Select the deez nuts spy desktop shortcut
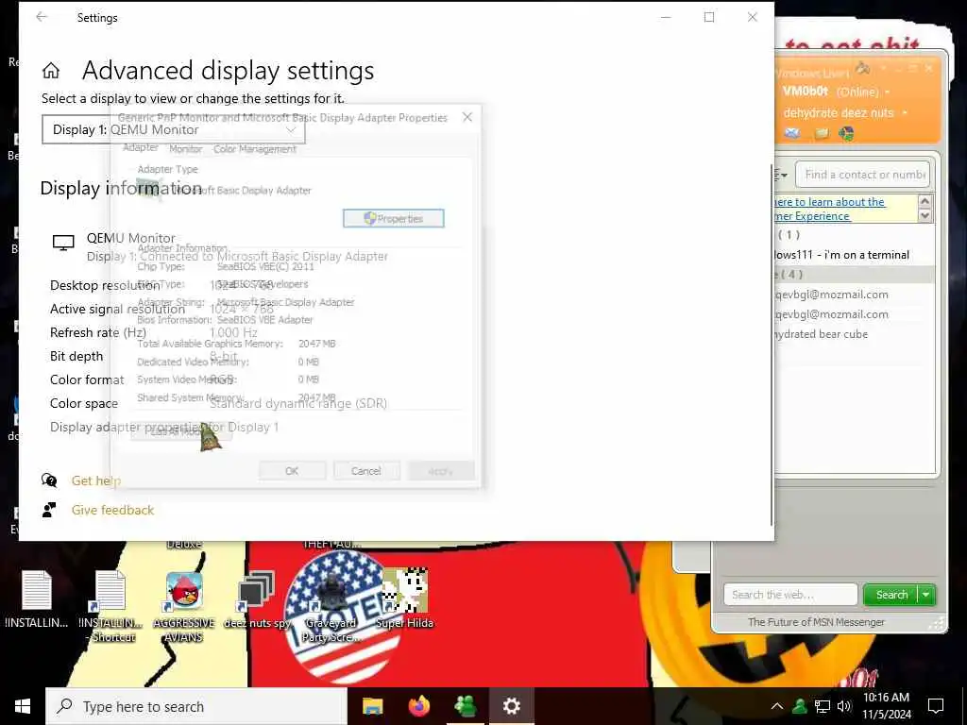 tap(257, 599)
